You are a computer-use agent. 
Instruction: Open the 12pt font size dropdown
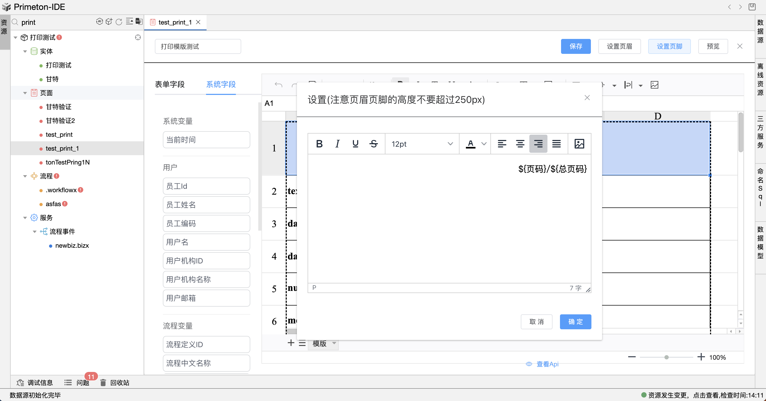[x=422, y=144]
